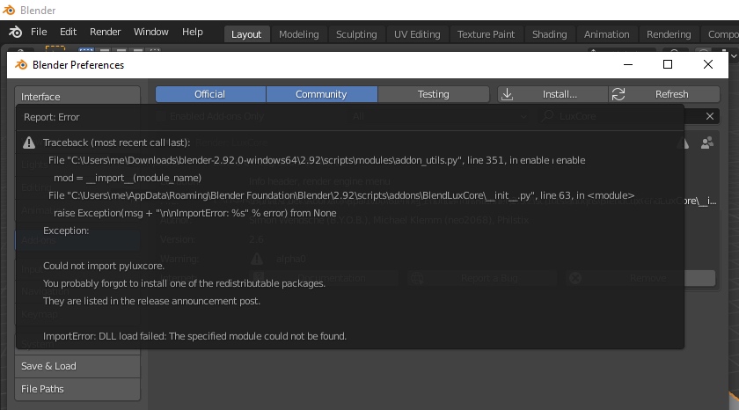
Task: Switch to the Rendering workspace tab
Action: [669, 34]
